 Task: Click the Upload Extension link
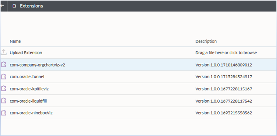(26, 53)
